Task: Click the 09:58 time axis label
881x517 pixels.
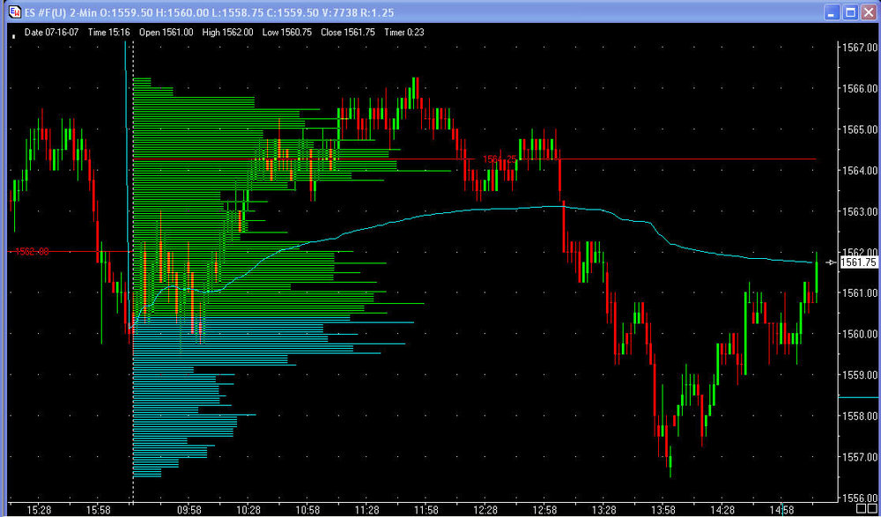Action: [x=189, y=510]
